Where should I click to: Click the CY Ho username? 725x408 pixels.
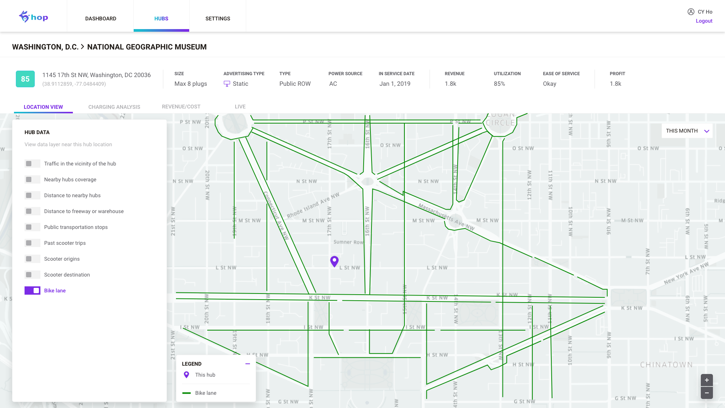(x=705, y=12)
